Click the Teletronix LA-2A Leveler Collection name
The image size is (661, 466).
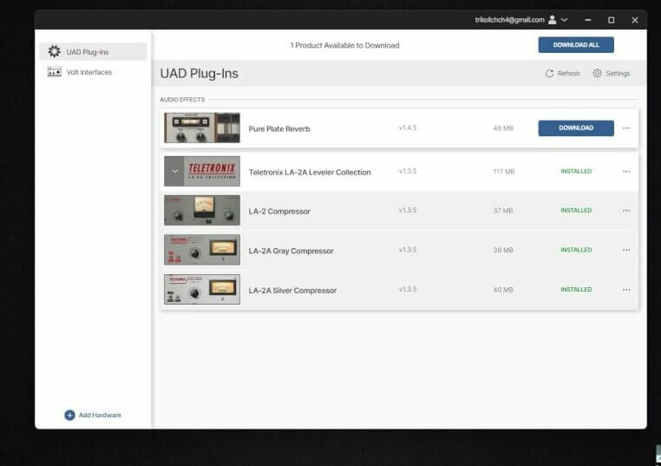click(x=310, y=172)
